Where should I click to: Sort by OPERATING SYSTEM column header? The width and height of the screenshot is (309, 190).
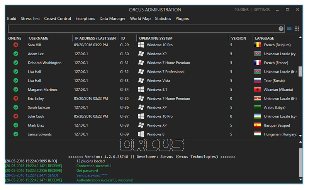point(156,38)
